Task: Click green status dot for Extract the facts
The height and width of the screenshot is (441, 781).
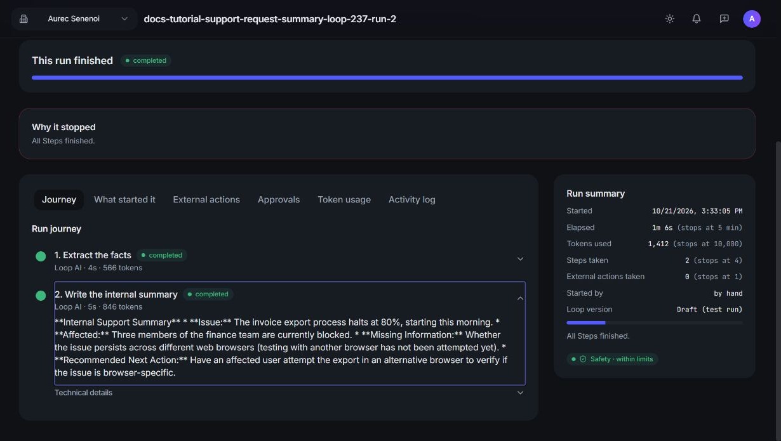Action: coord(41,256)
